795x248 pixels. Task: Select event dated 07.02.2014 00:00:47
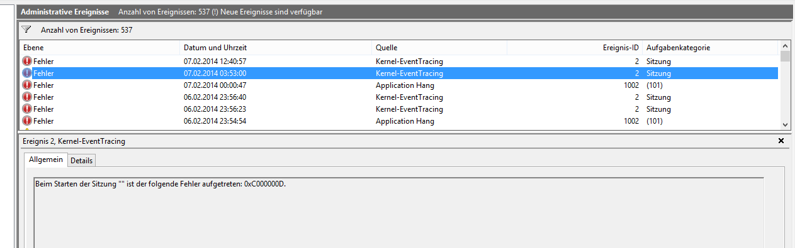pyautogui.click(x=399, y=85)
